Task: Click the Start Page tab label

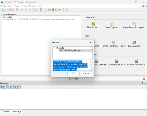Action: [73, 79]
